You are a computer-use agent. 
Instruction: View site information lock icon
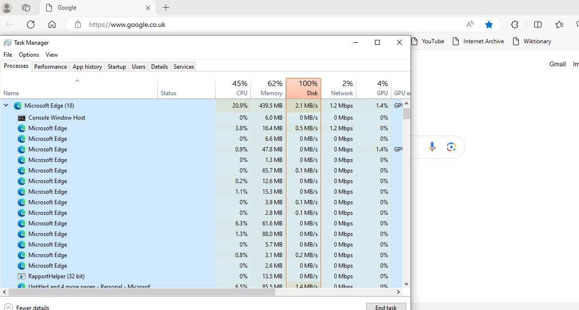tap(78, 25)
